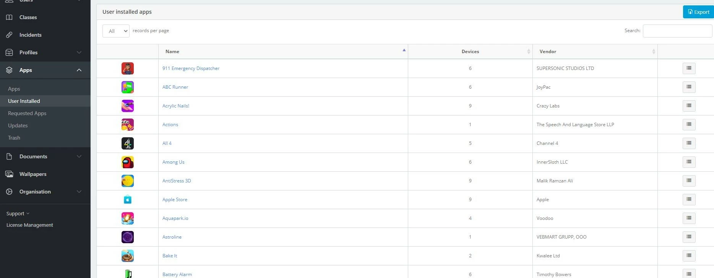Sort table by Name column
714x278 pixels.
283,52
